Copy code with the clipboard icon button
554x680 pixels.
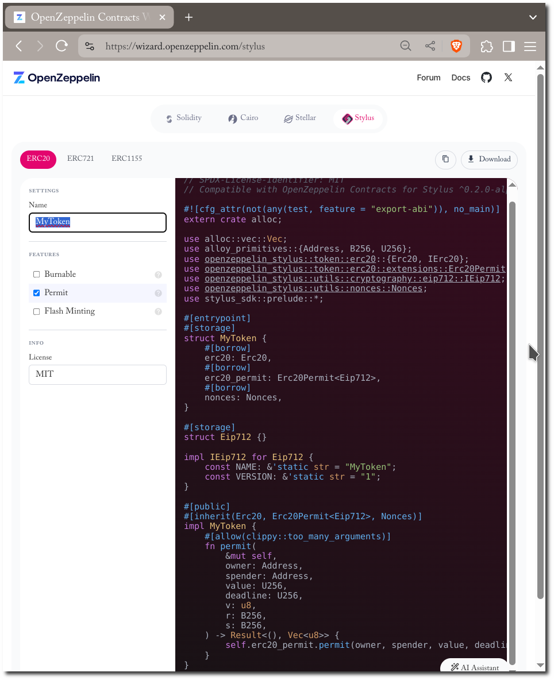coord(445,159)
